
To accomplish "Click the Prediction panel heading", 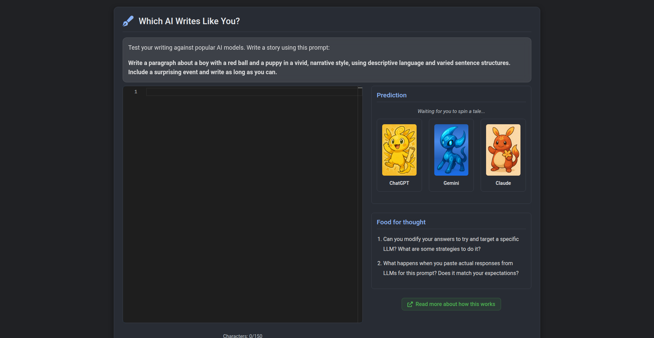I will [x=392, y=95].
